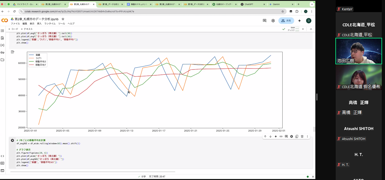This screenshot has height=180, width=385.
Task: Open the ランタイム menu
Action: (50, 24)
